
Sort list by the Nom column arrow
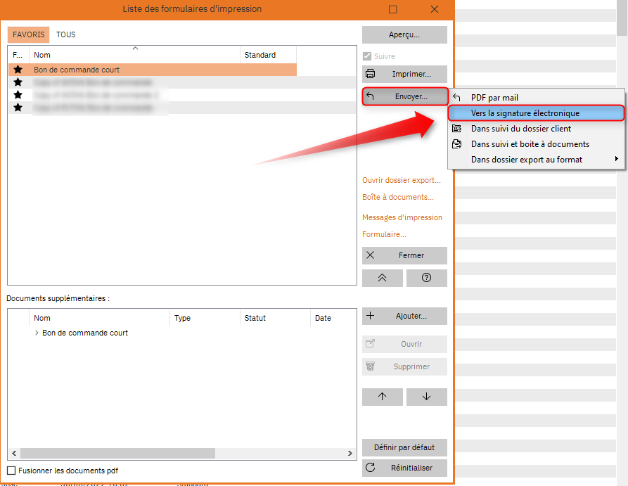[135, 48]
